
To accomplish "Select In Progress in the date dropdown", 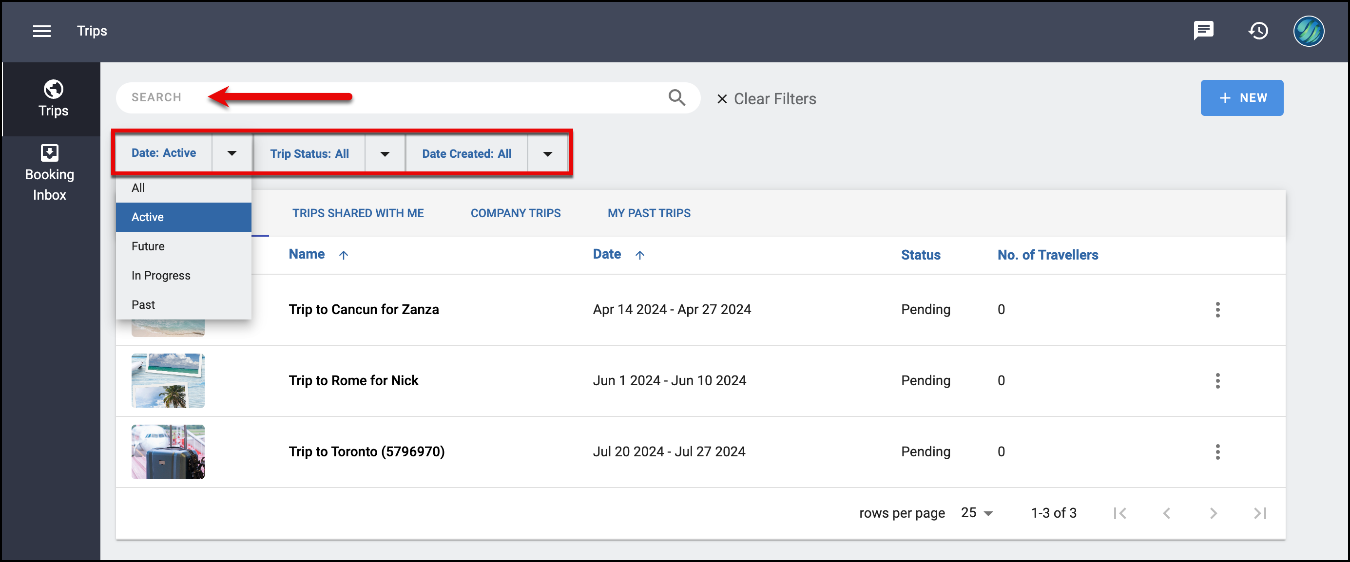I will point(183,276).
